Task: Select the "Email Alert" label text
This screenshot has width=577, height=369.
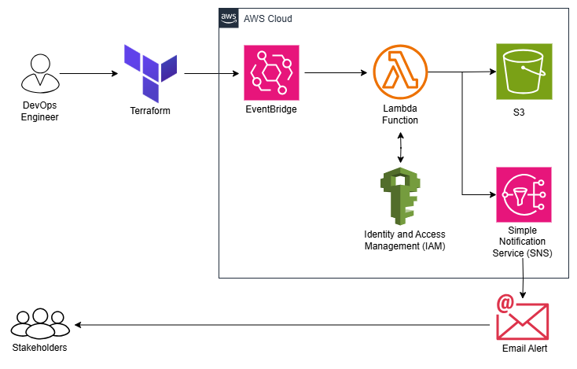Action: 525,348
